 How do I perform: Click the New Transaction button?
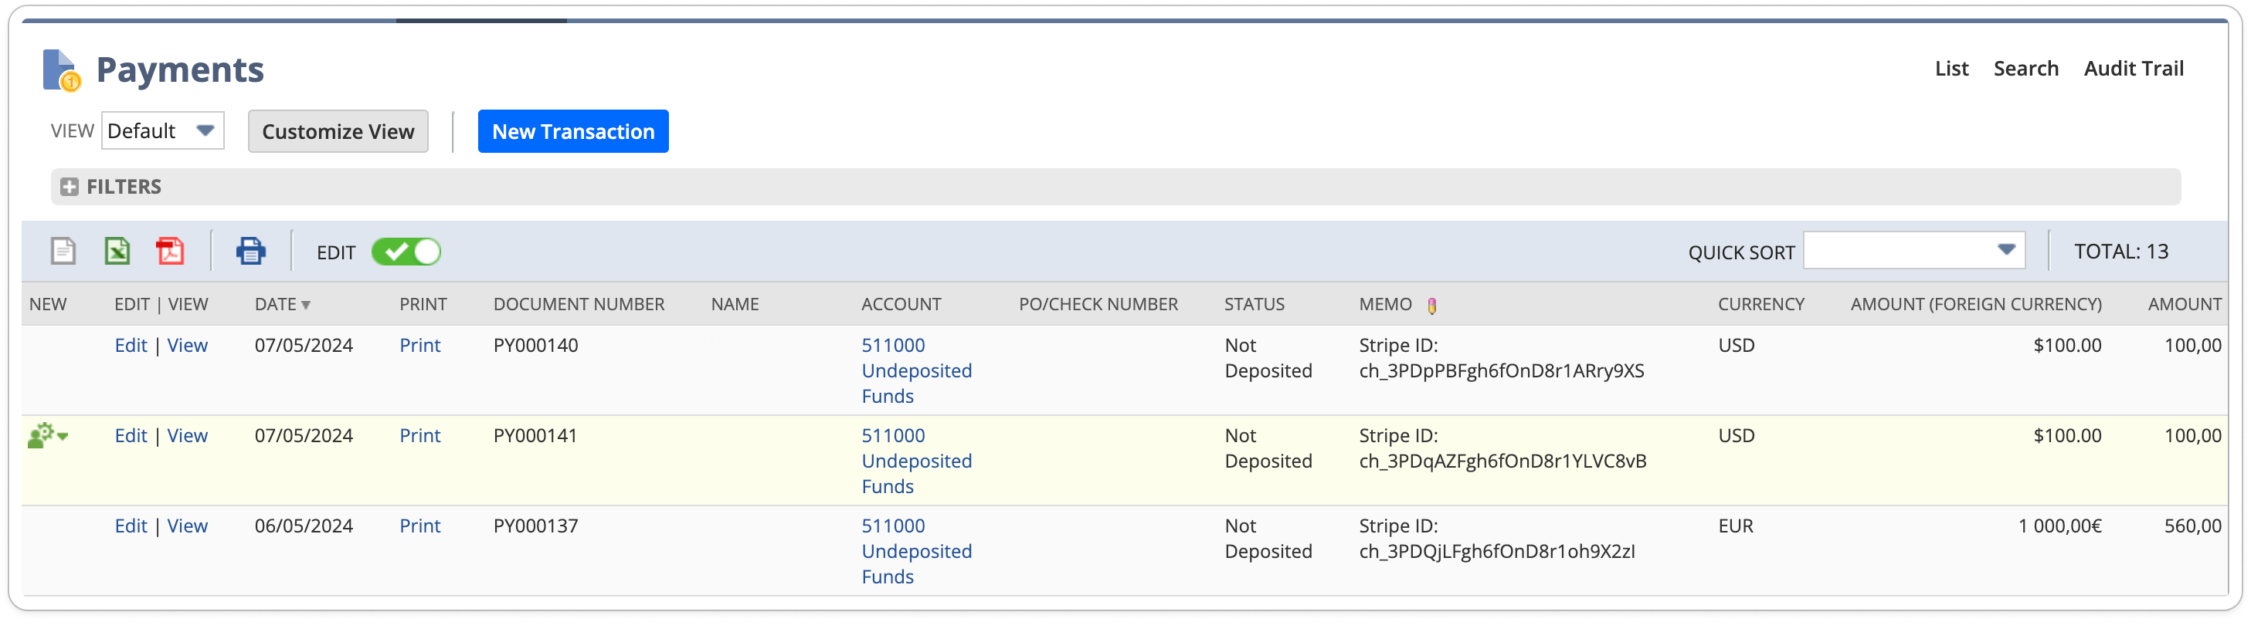[573, 132]
